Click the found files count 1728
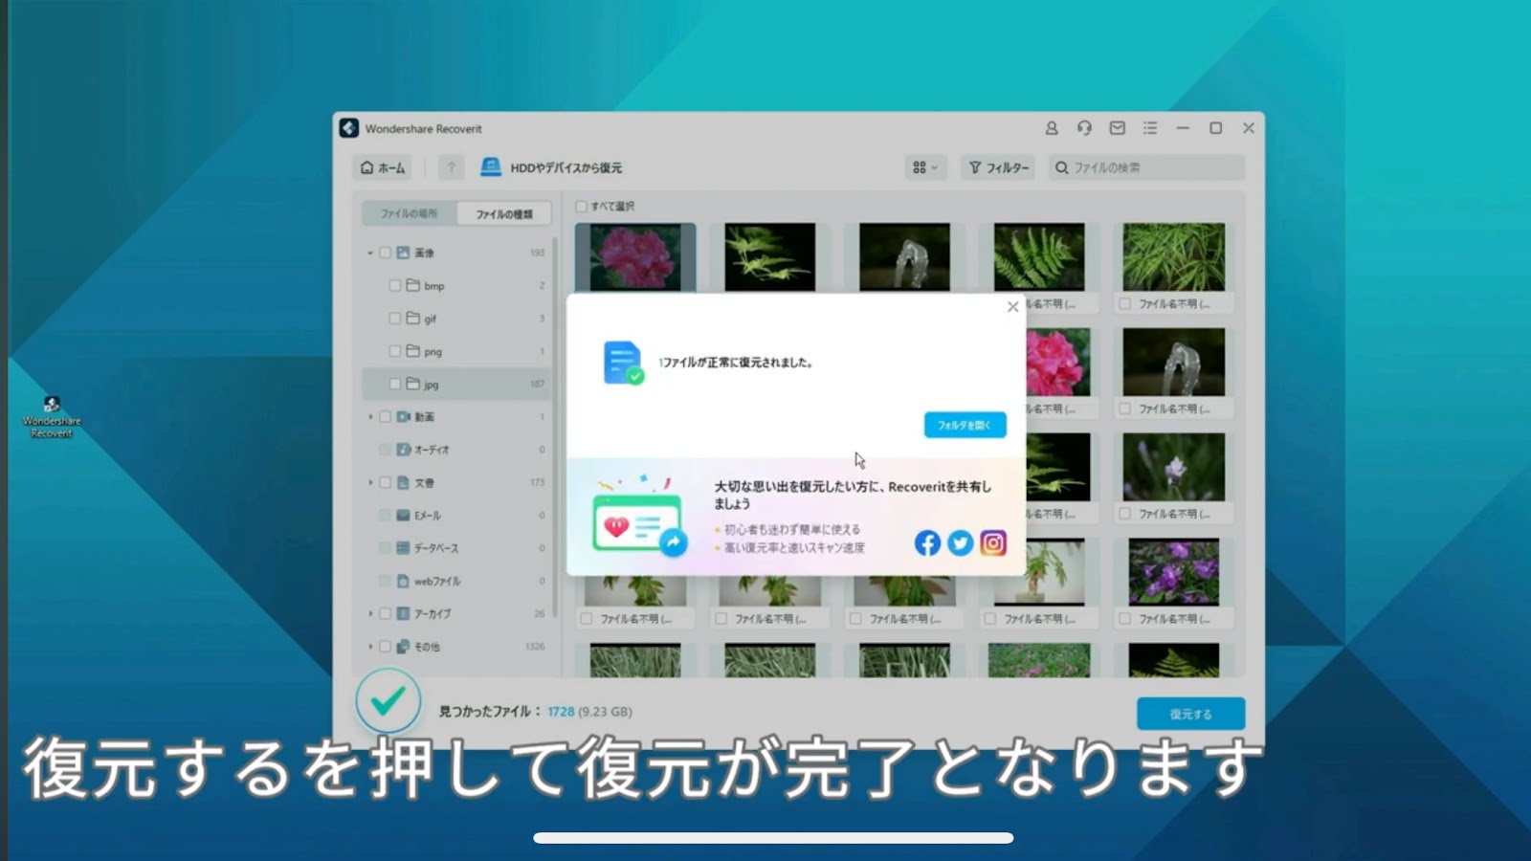The image size is (1531, 861). [x=561, y=712]
